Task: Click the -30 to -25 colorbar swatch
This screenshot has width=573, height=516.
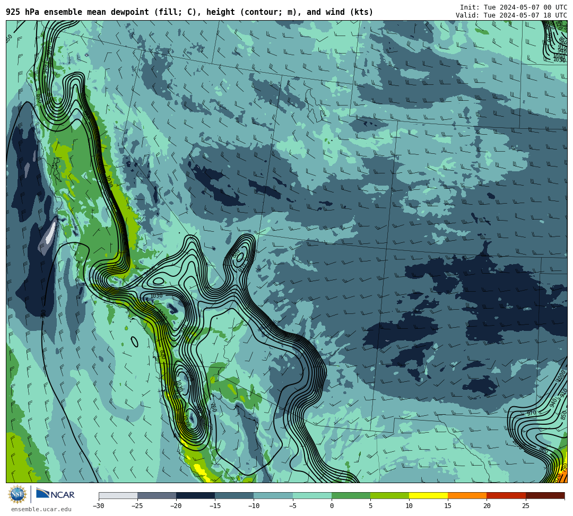Action: [x=118, y=495]
